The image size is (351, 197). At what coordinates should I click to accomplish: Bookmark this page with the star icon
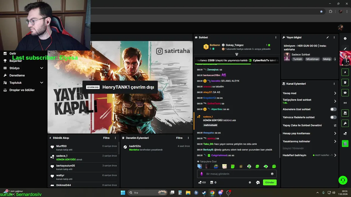point(321,11)
